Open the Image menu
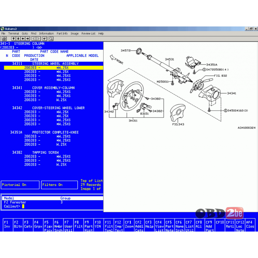258x258 pixels. pos(74,33)
